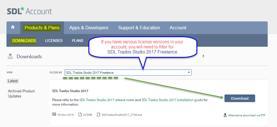Click the FTP download arrow icon

tap(225, 115)
